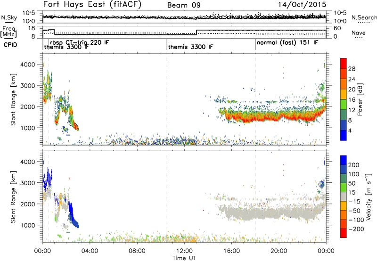
Task: Select the yellow 16–20 dB power colorbar segment
Action: tap(344, 94)
